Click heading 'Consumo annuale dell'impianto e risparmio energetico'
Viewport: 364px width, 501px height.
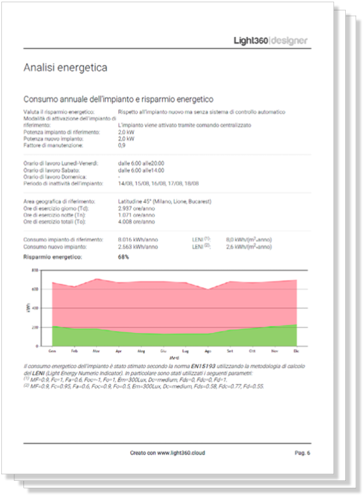pos(118,100)
